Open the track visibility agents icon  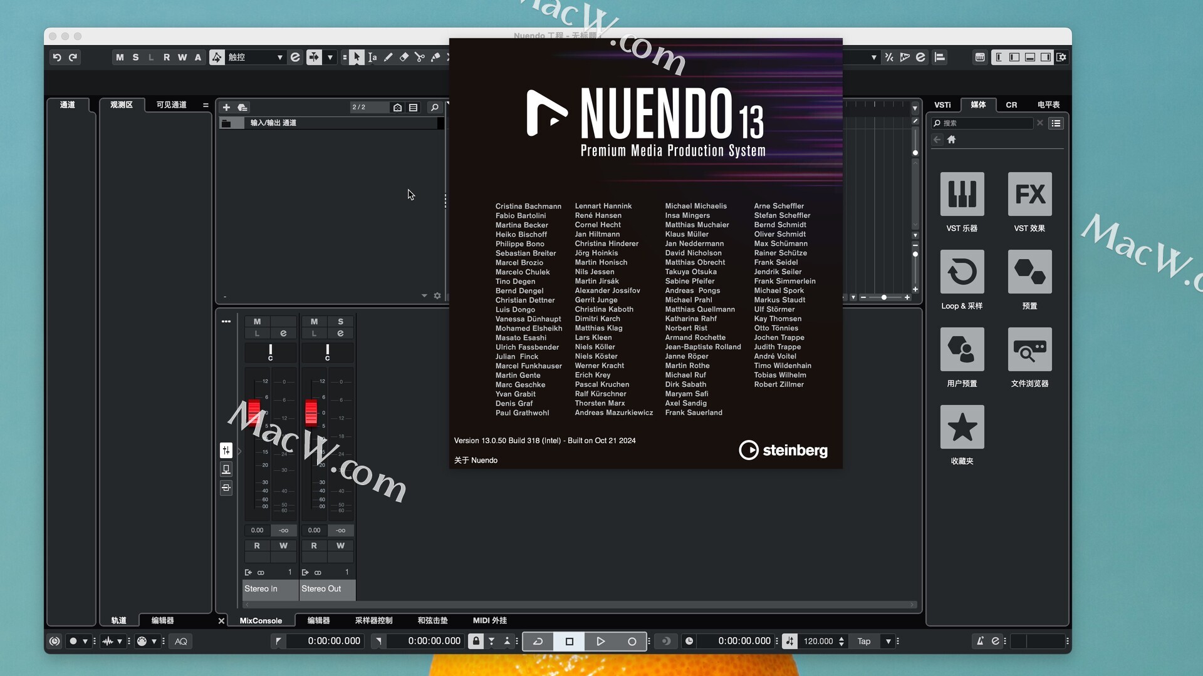pyautogui.click(x=397, y=108)
